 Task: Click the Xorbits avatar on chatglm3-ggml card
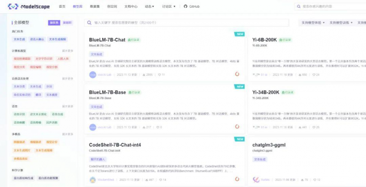click(x=256, y=180)
